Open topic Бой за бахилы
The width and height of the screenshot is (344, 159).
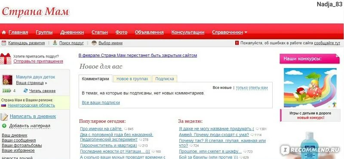pyautogui.click(x=209, y=157)
